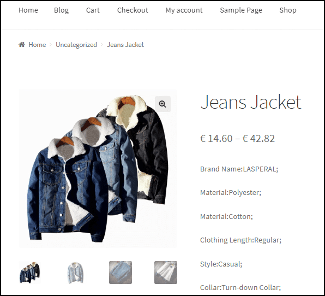
Task: Click the price range € 14.60 – € 42.82
Action: click(x=237, y=139)
